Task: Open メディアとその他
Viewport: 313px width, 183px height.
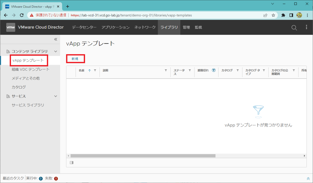Action: tap(26, 78)
